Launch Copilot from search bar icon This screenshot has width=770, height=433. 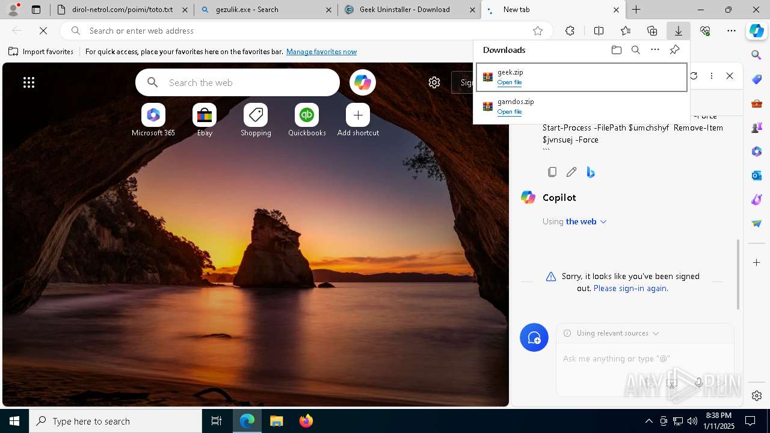(x=363, y=82)
